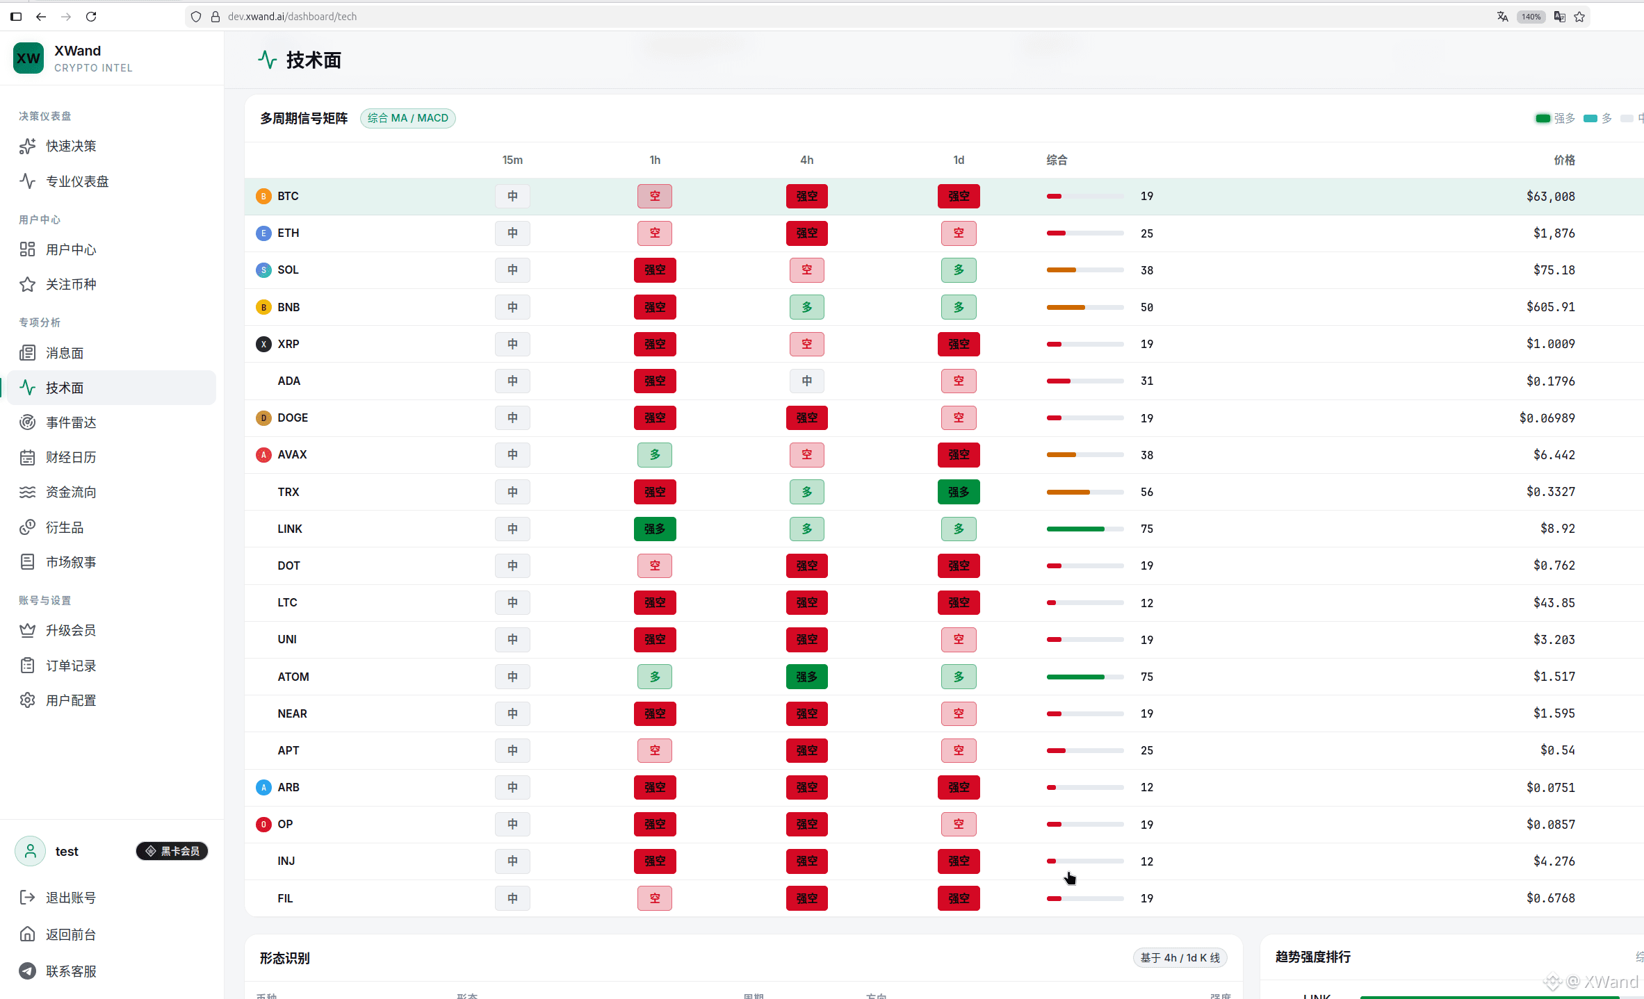
Task: Click the BTC coin icon
Action: (263, 197)
